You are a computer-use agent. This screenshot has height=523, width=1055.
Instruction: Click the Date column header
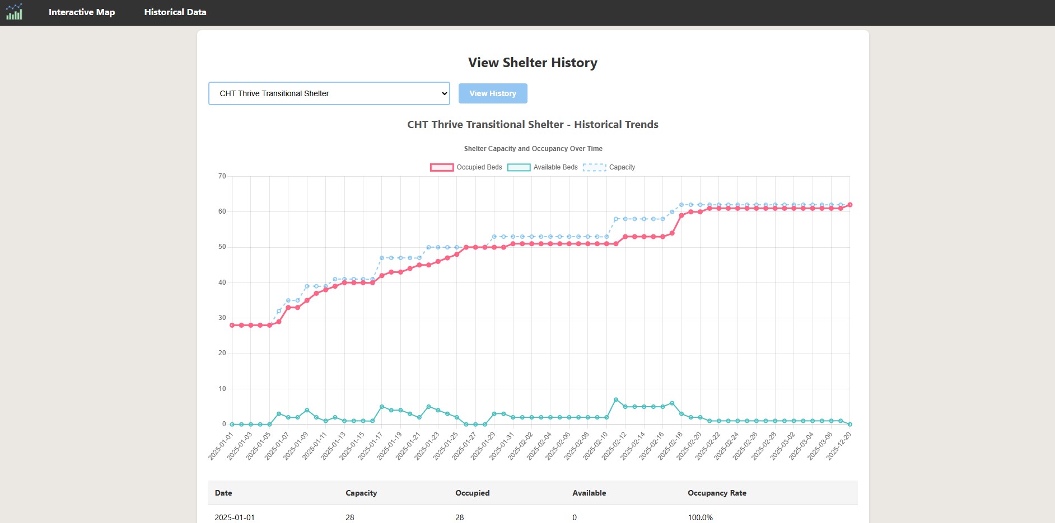click(x=223, y=493)
